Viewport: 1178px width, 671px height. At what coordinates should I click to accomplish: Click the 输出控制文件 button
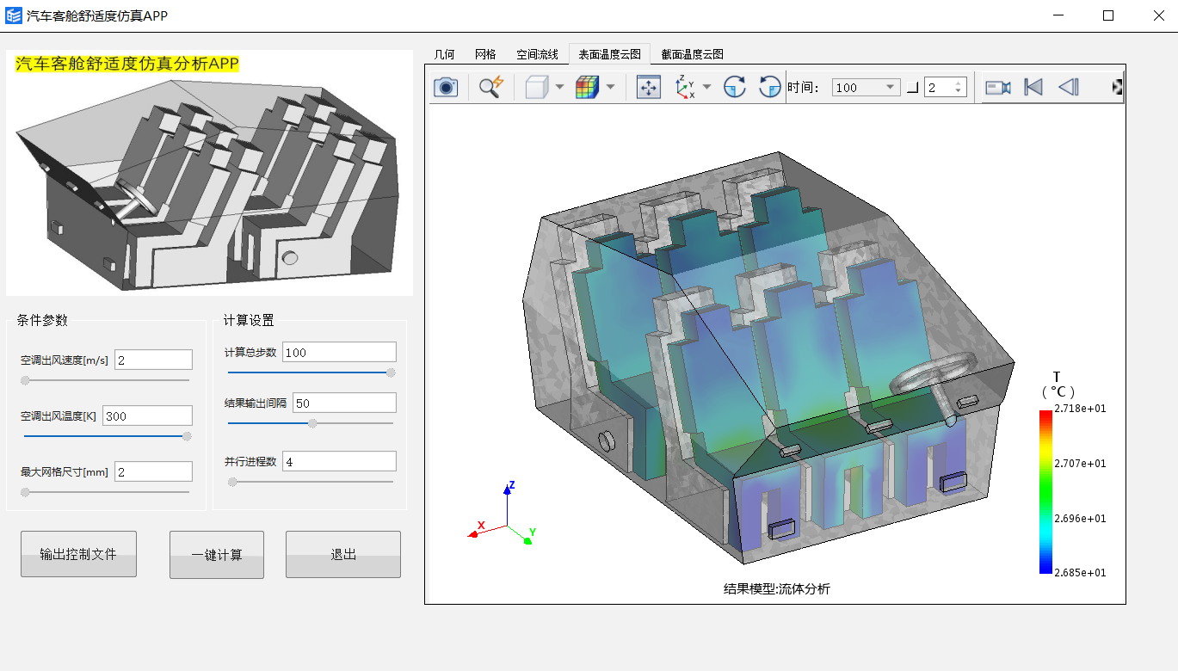pos(78,554)
